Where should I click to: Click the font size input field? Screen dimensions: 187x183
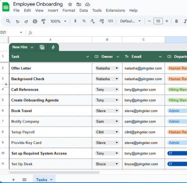point(158,21)
